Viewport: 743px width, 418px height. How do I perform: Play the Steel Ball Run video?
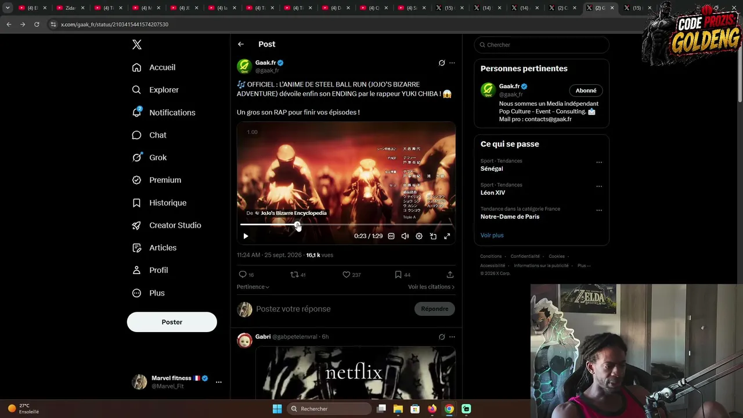(x=246, y=236)
